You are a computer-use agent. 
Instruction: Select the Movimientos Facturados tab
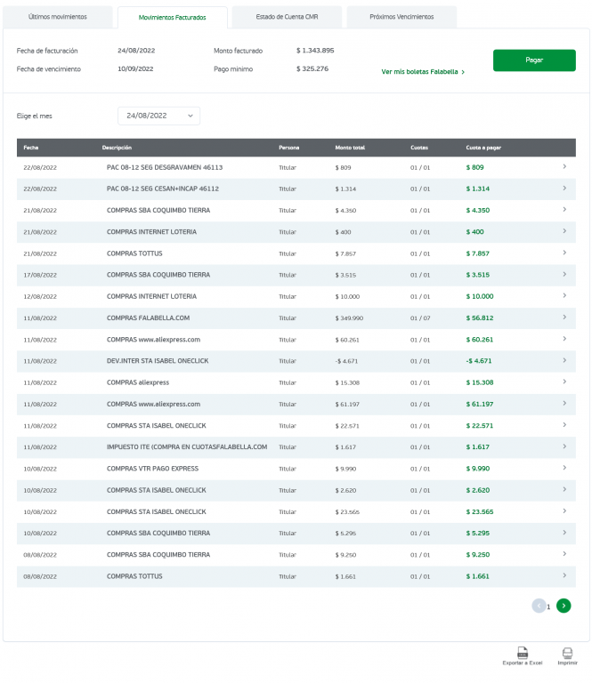pyautogui.click(x=173, y=17)
